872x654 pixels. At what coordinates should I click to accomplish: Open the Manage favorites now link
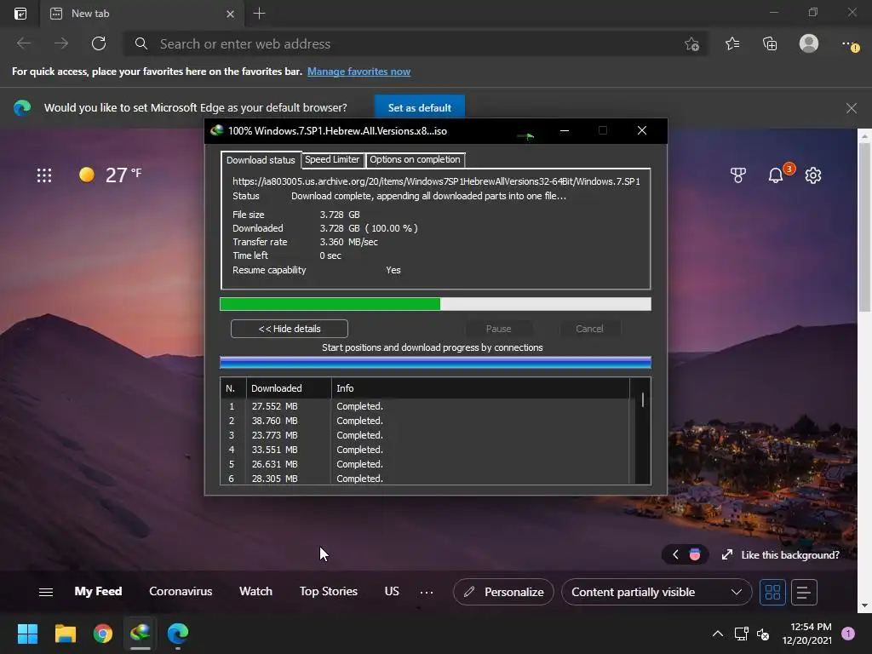coord(359,72)
